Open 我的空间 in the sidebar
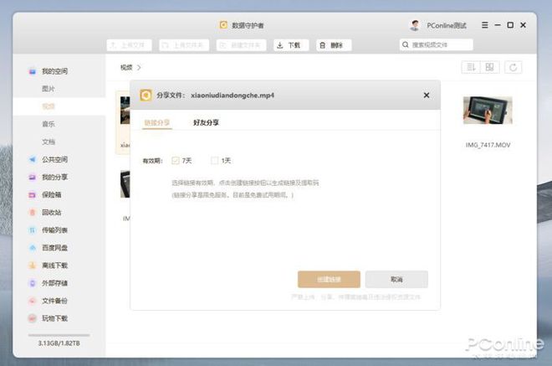Viewport: 552px width, 366px height. 54,71
